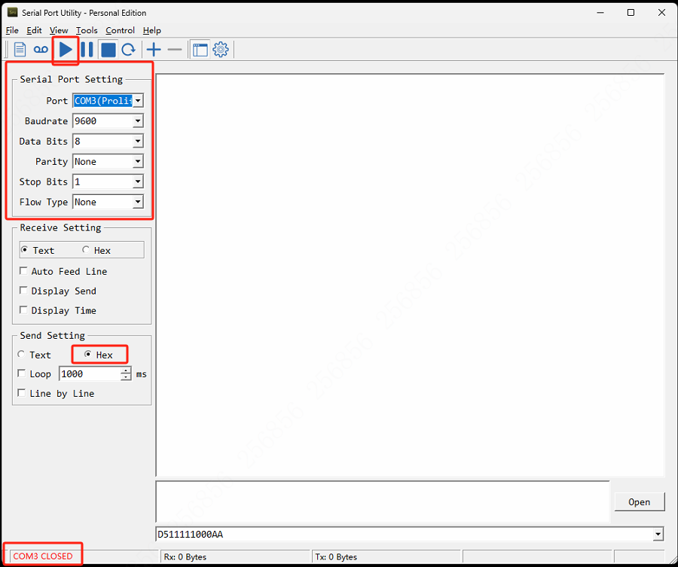The image size is (678, 567).
Task: Click the Plus icon to add an item
Action: point(153,49)
